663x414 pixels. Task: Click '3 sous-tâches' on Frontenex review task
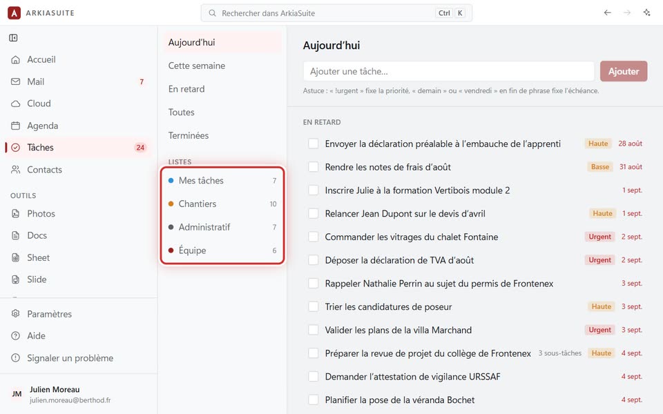click(560, 353)
